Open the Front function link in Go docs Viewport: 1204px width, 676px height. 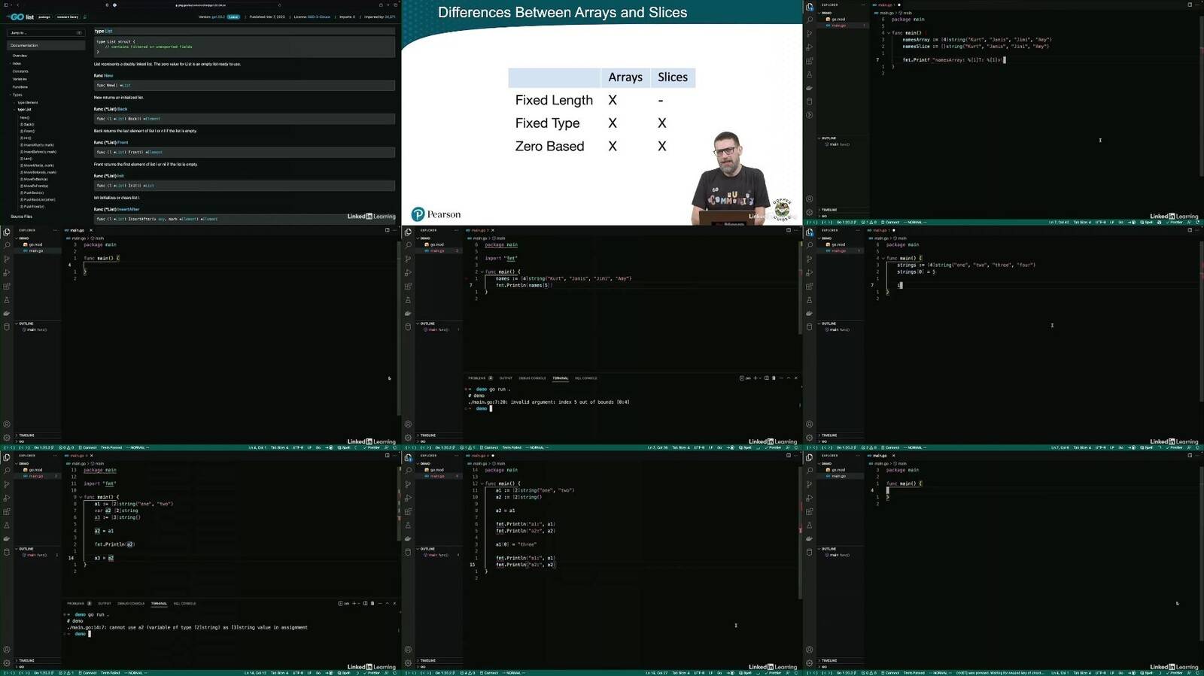(123, 142)
